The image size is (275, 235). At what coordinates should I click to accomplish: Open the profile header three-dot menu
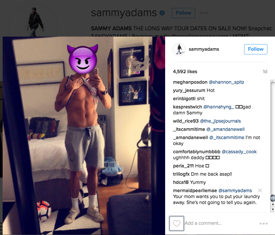[x=204, y=13]
